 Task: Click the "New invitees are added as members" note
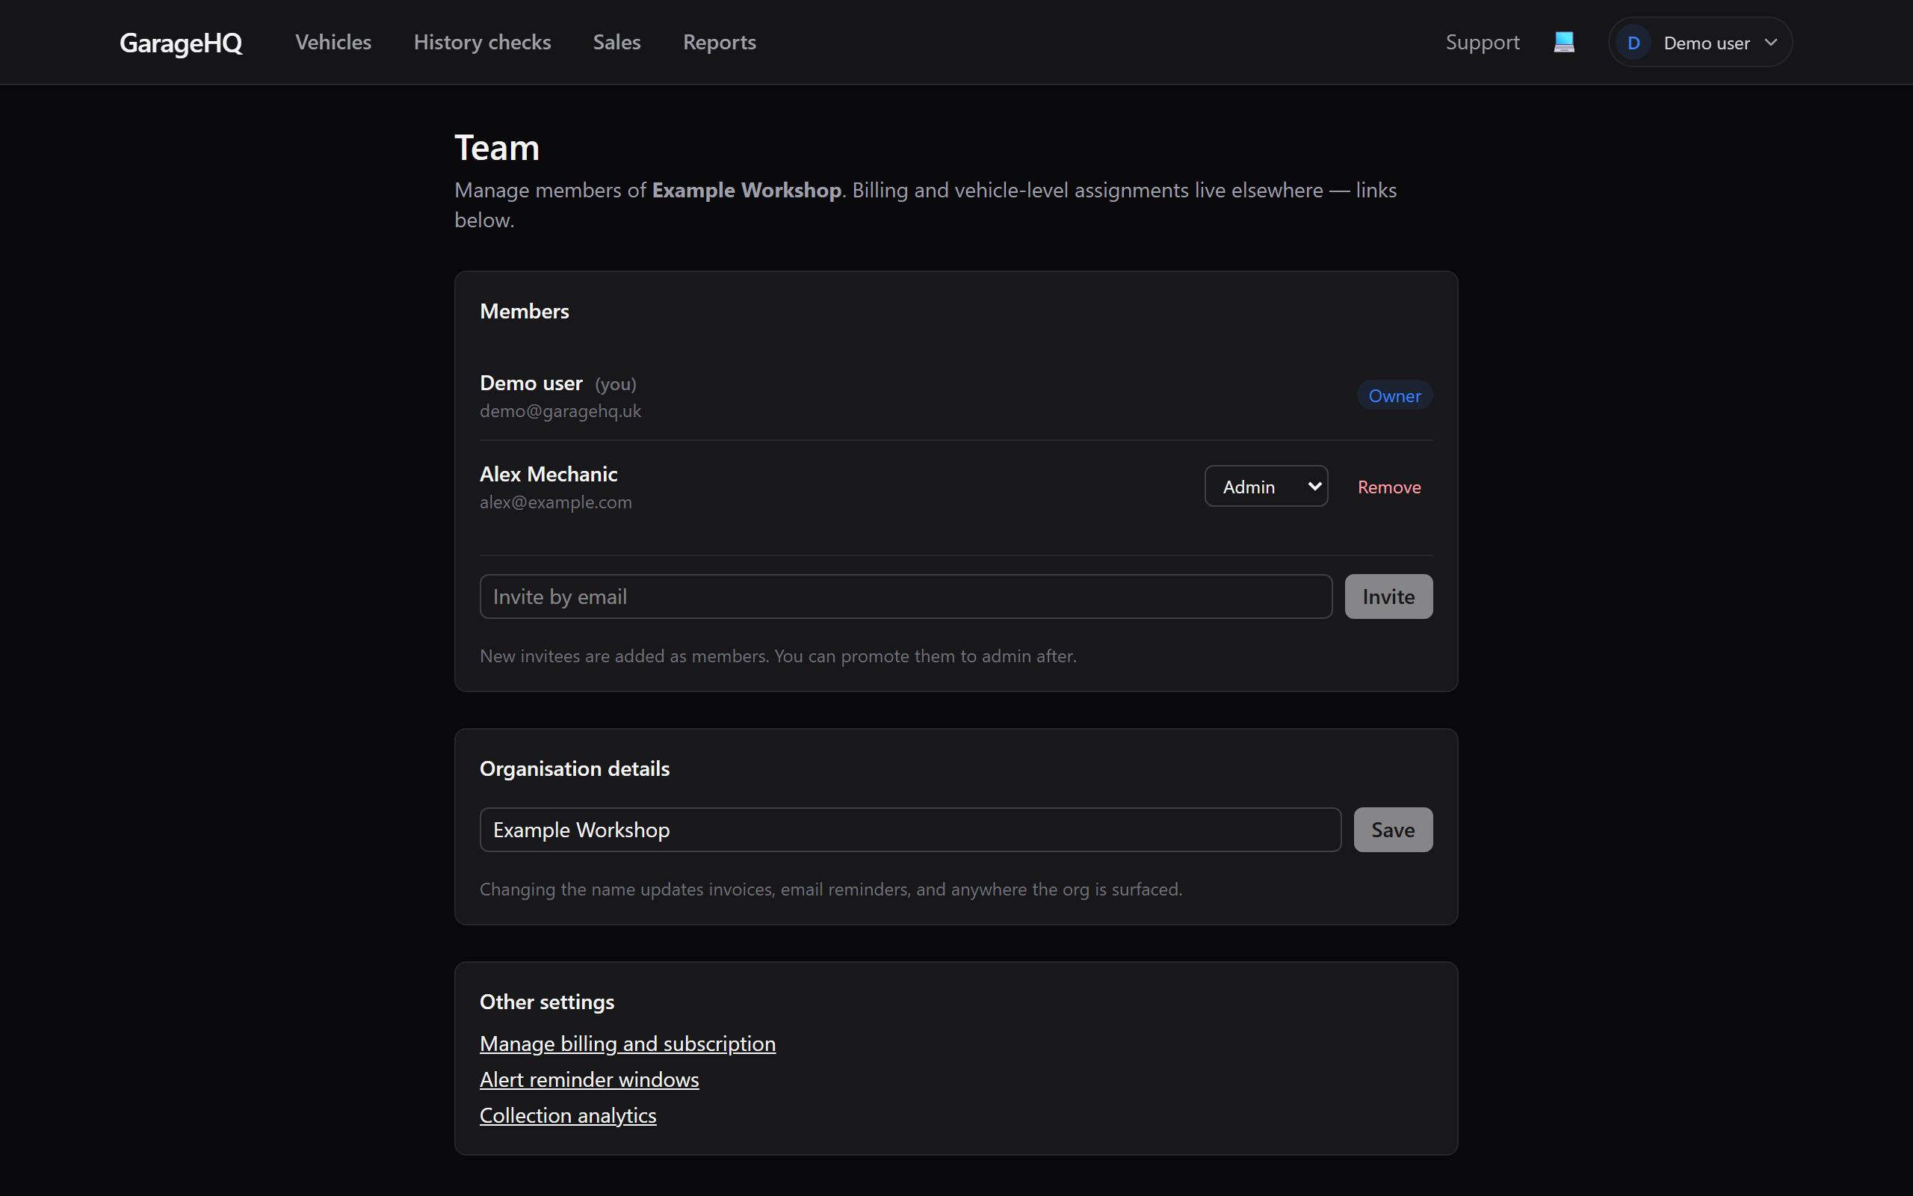(778, 656)
